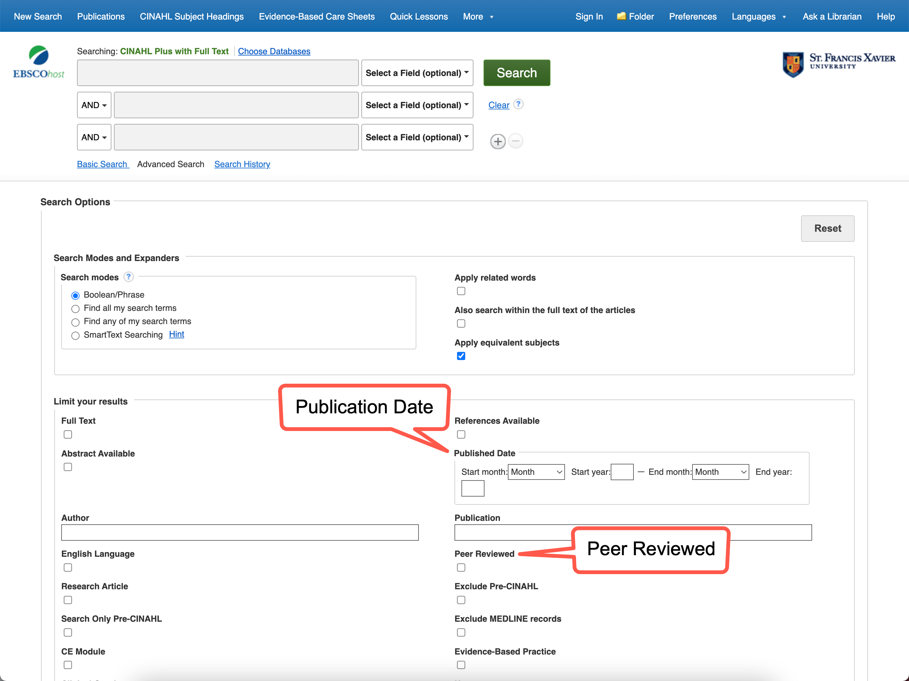Screen dimensions: 909x681
Task: Check Also search within full text
Action: pyautogui.click(x=461, y=323)
